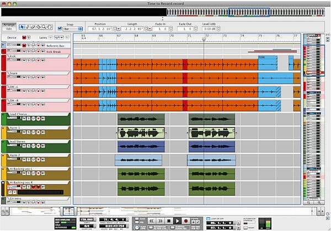Select the Arrow selection tool

click(x=22, y=27)
